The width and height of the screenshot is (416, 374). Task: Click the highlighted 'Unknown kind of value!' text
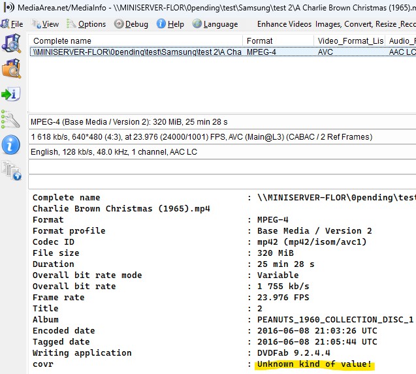[314, 364]
